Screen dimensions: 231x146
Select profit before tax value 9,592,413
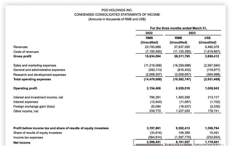coord(183,128)
